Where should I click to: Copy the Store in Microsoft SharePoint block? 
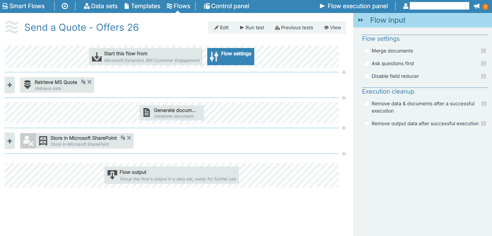[x=123, y=138]
